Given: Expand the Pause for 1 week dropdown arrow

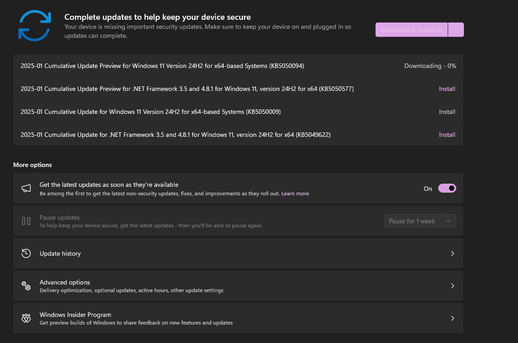Looking at the screenshot, I should pos(448,221).
